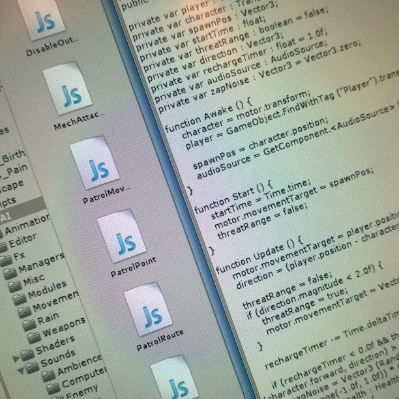Click the folder icon beside Misc

[x=15, y=286]
